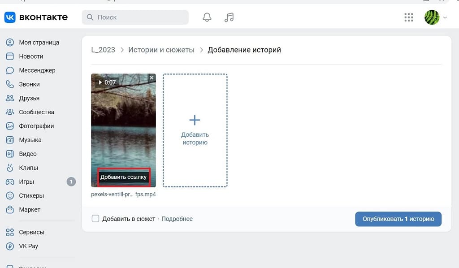Click 'Опубликовать 1 историю' button
The image size is (459, 268).
click(x=398, y=219)
